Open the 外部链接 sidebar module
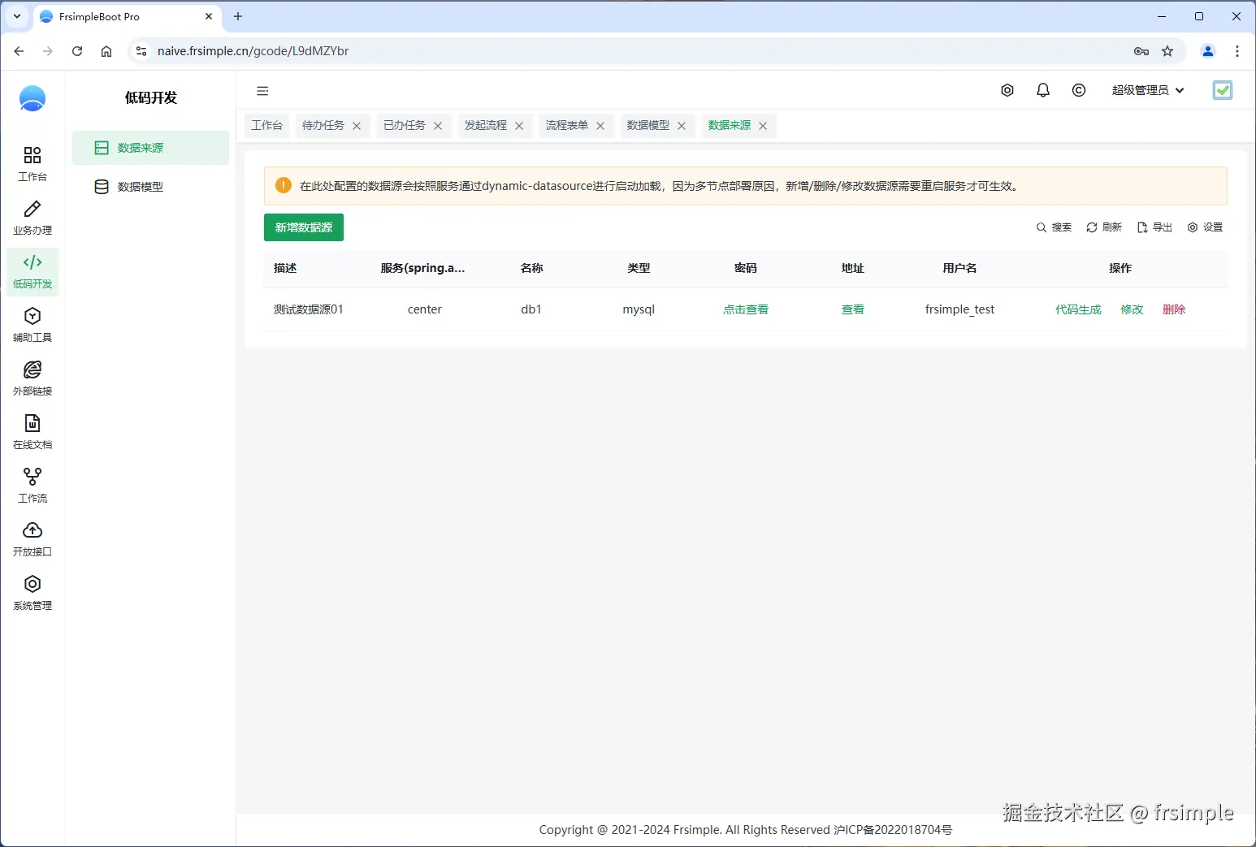This screenshot has height=847, width=1256. point(32,378)
